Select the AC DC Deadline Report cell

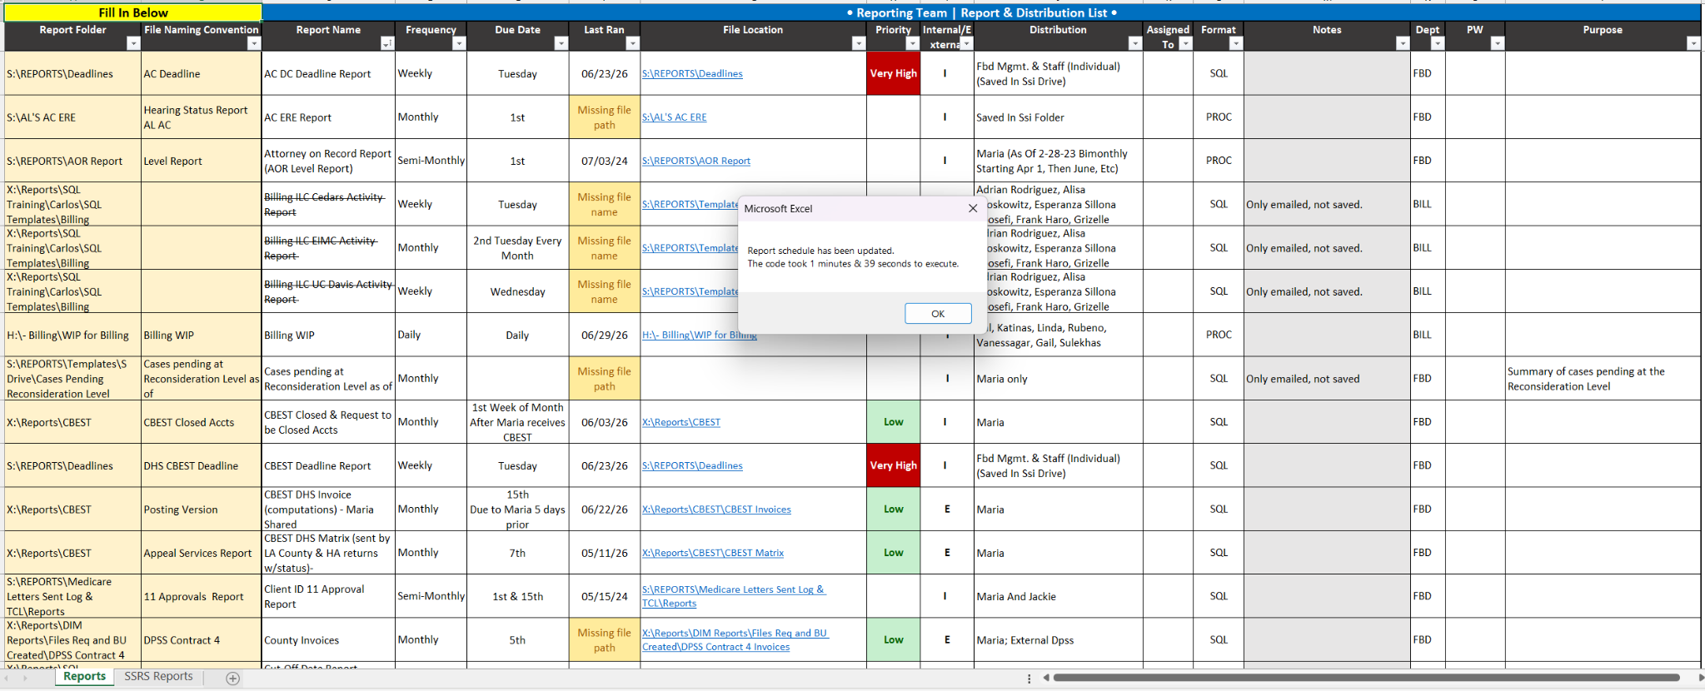[x=329, y=73]
